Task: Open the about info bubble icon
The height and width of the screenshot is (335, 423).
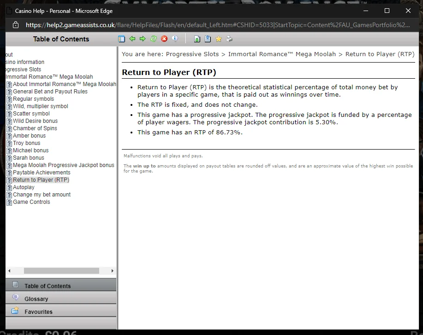Action: pos(175,39)
